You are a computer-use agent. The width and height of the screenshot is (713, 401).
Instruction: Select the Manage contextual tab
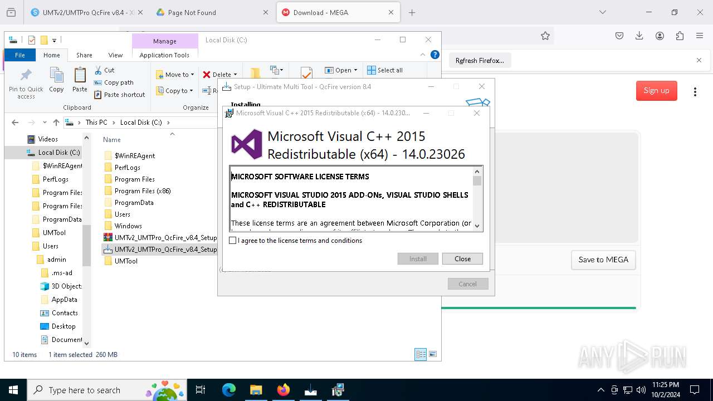point(165,41)
